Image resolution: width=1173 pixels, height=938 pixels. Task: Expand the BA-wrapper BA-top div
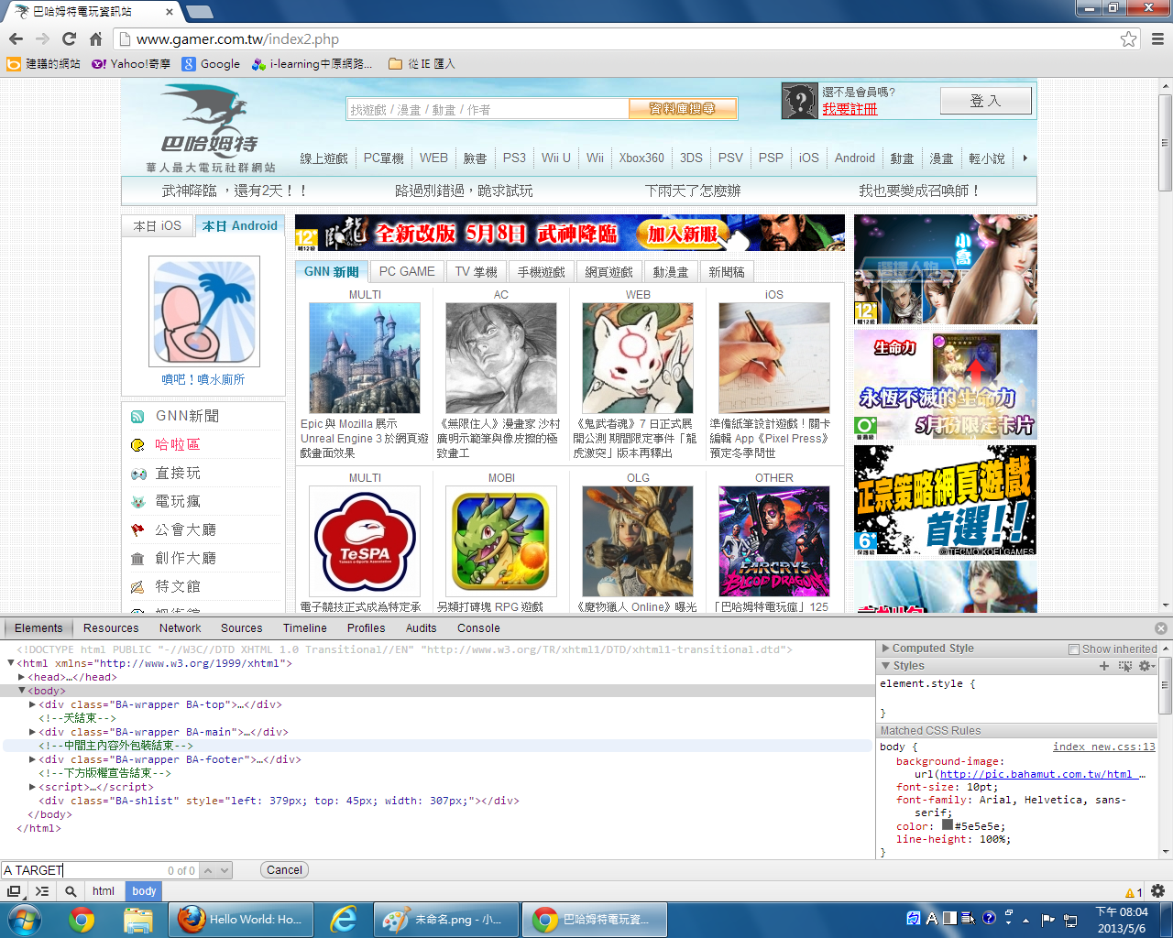[32, 704]
